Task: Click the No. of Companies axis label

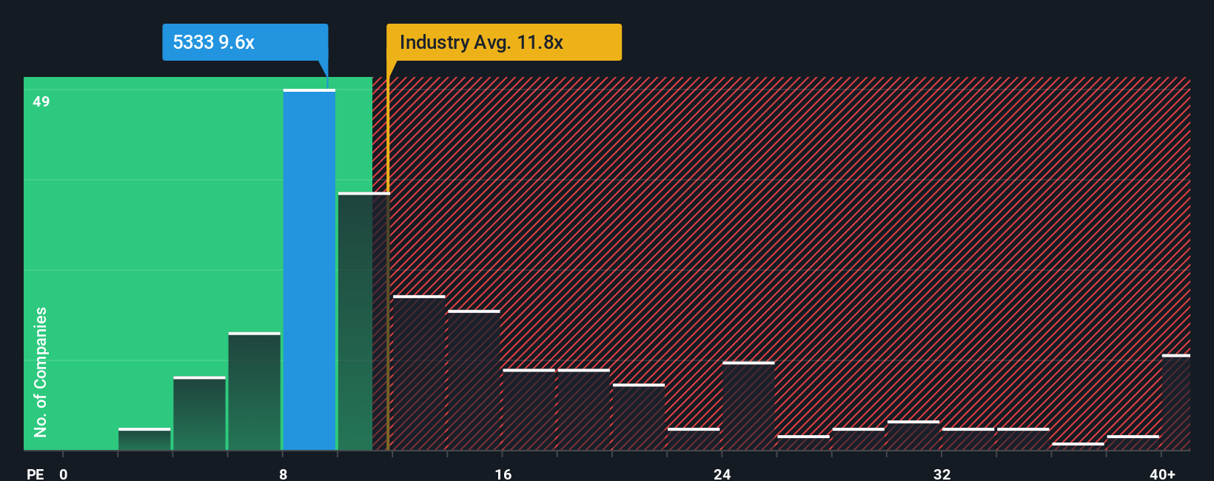Action: tap(41, 371)
